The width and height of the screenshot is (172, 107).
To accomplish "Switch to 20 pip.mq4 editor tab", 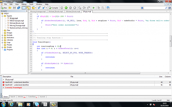I will tap(87, 11).
